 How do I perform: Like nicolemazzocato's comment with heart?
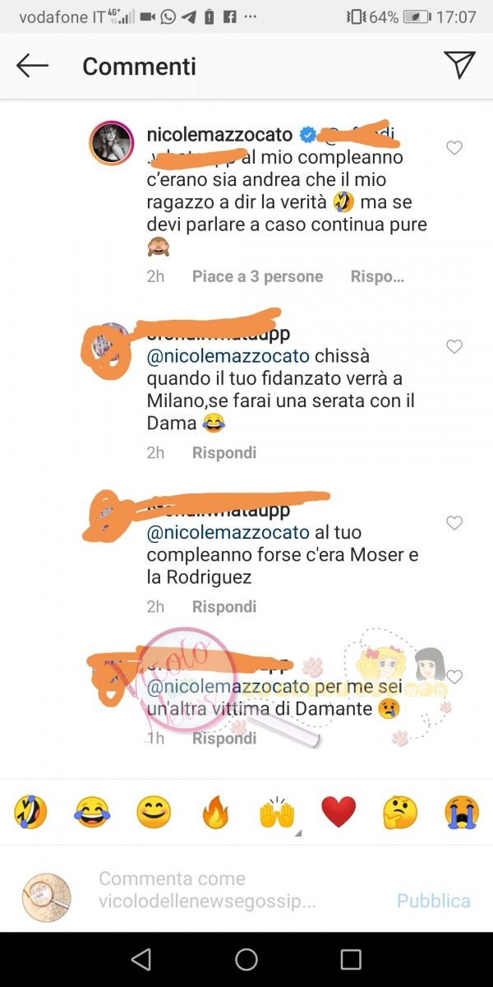click(x=454, y=148)
